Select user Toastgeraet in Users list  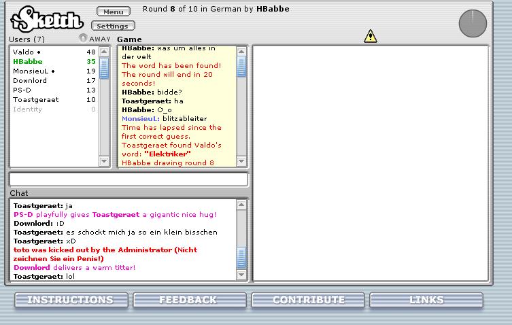[x=35, y=99]
